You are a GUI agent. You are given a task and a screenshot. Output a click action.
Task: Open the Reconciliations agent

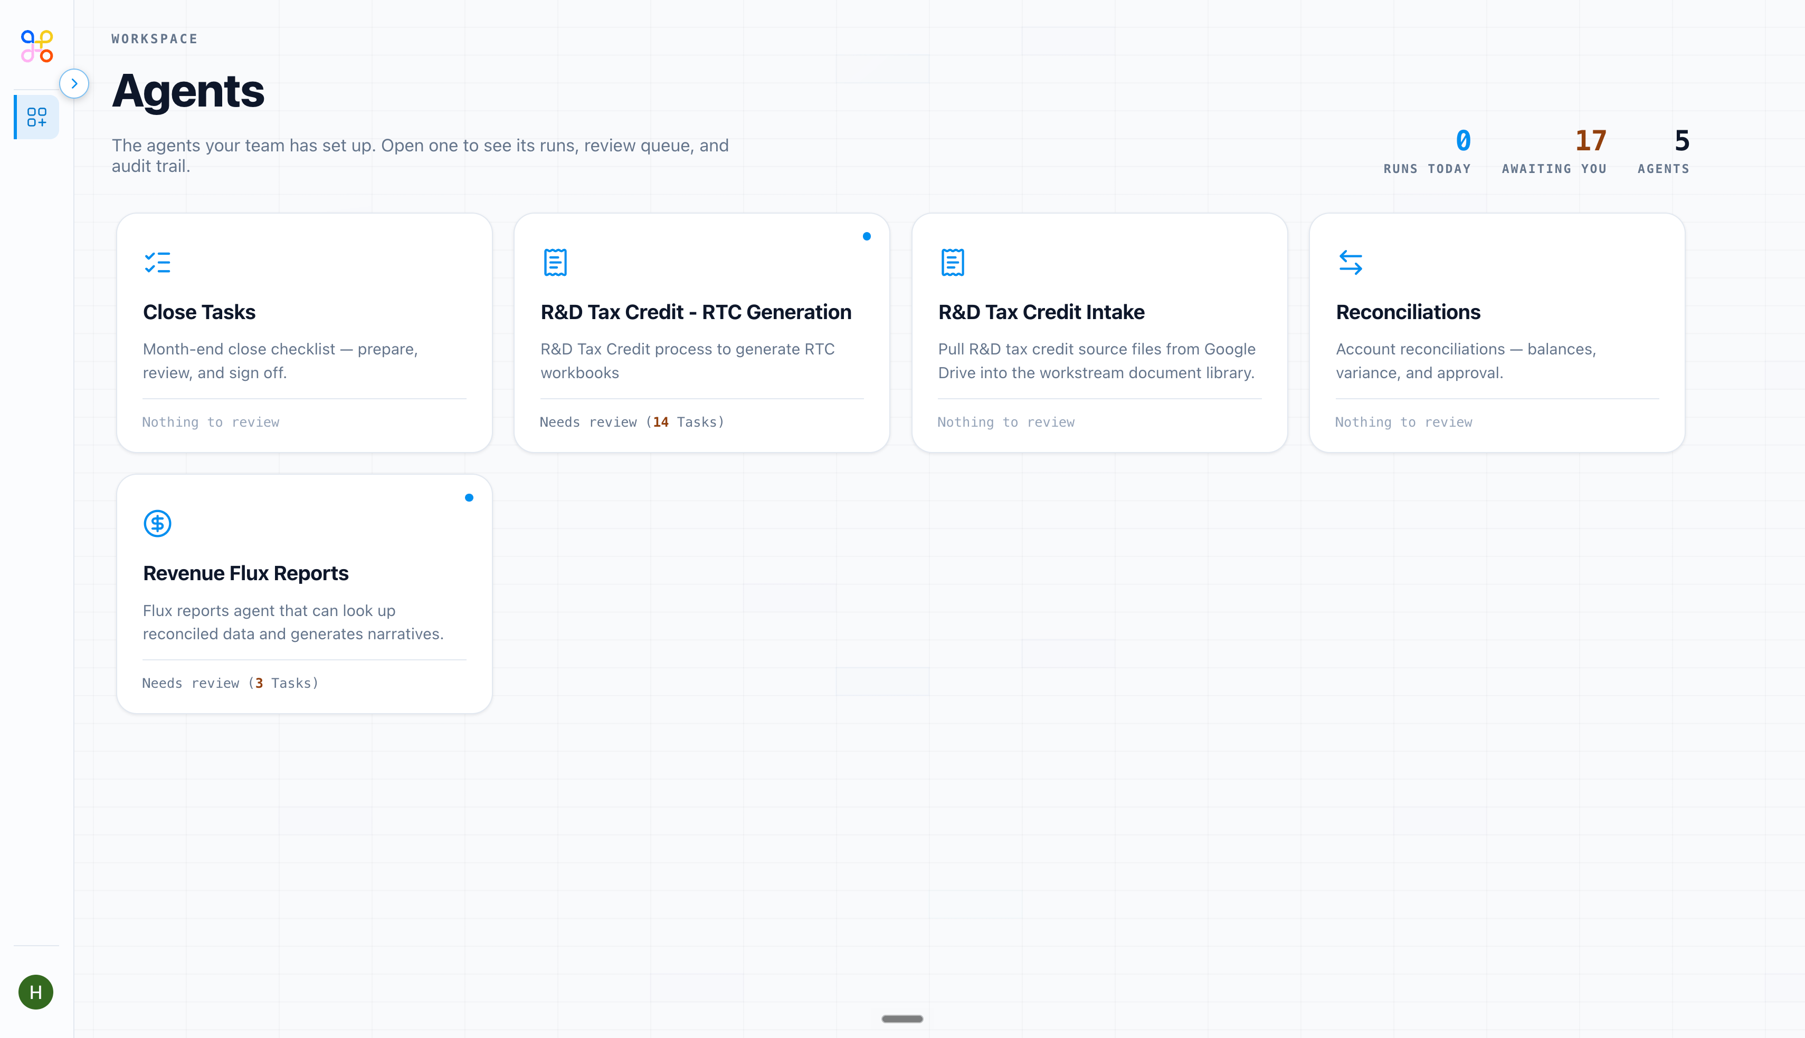click(x=1497, y=332)
